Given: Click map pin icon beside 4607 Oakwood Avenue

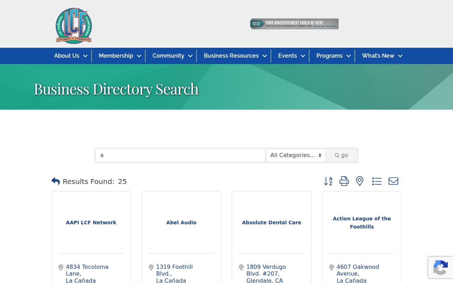Looking at the screenshot, I should pos(332,267).
